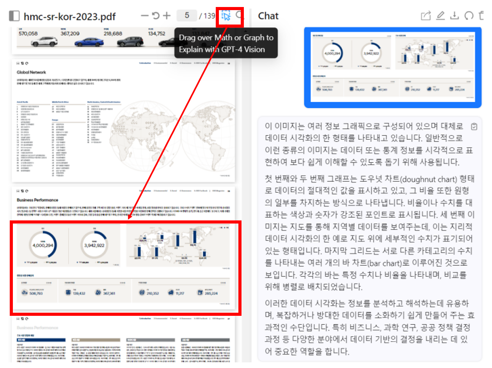This screenshot has height=368, width=492.
Task: Click the world map with bar charts
Action: pyautogui.click(x=177, y=245)
